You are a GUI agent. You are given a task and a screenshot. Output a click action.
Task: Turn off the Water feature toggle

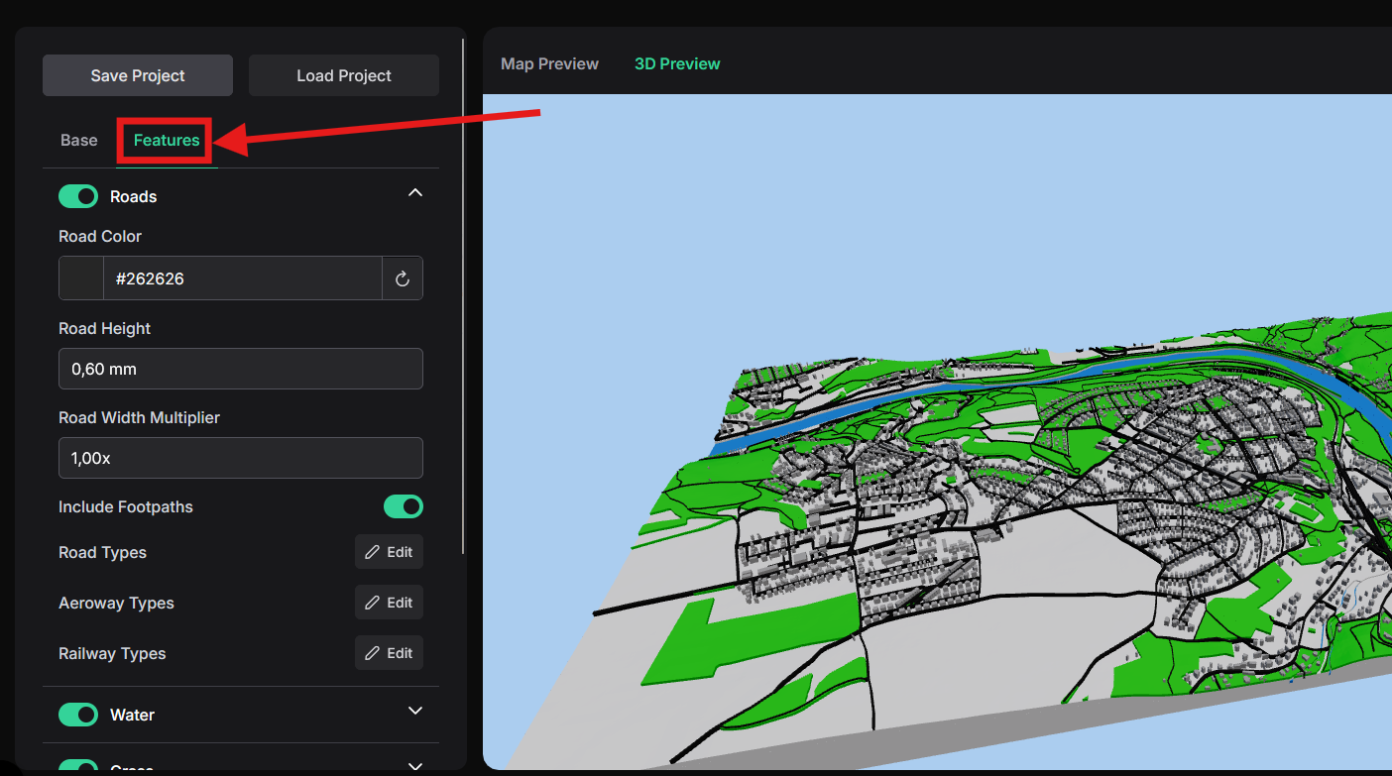coord(78,715)
